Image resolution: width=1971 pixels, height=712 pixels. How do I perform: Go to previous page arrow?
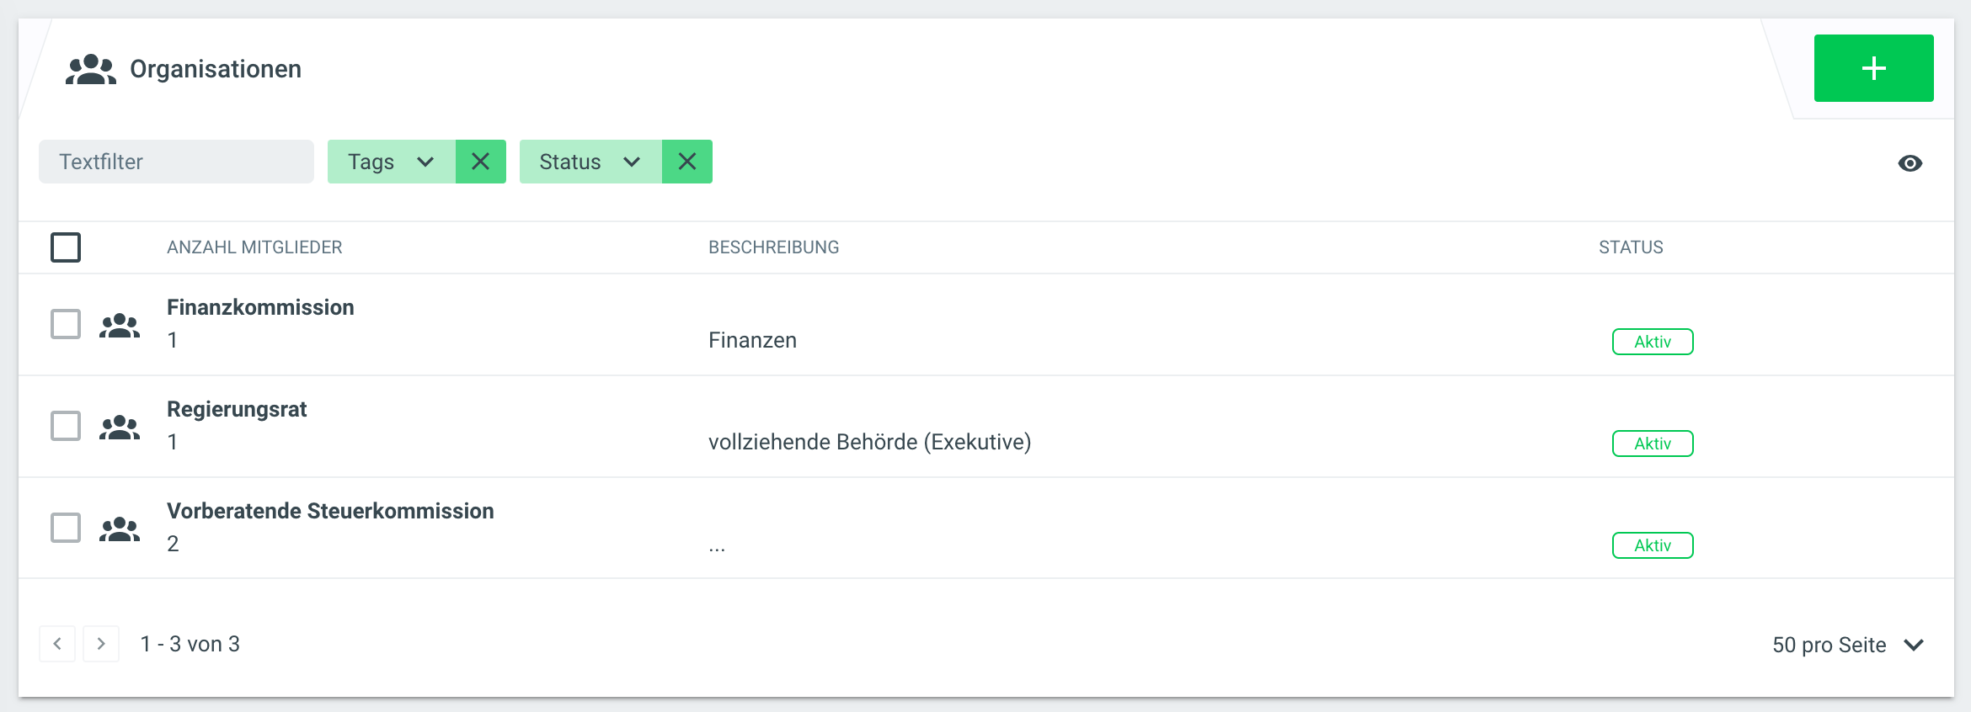tap(57, 644)
